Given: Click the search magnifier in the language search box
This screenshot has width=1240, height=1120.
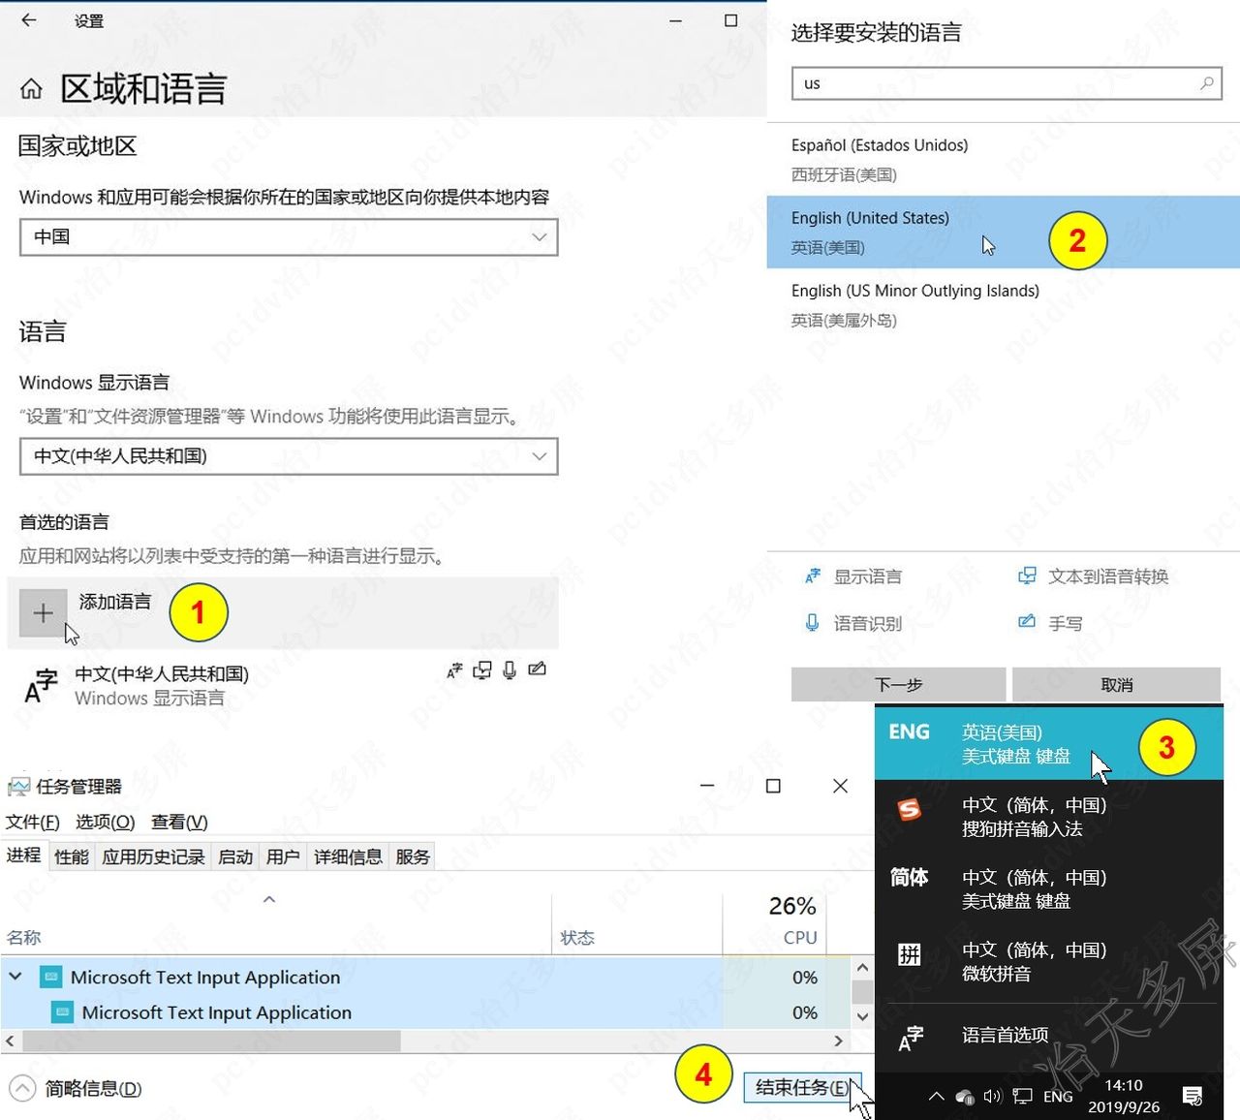Looking at the screenshot, I should [x=1206, y=83].
